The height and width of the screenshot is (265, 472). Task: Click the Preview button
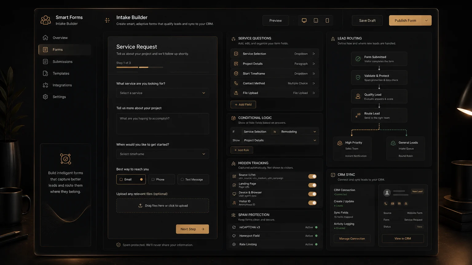(275, 21)
